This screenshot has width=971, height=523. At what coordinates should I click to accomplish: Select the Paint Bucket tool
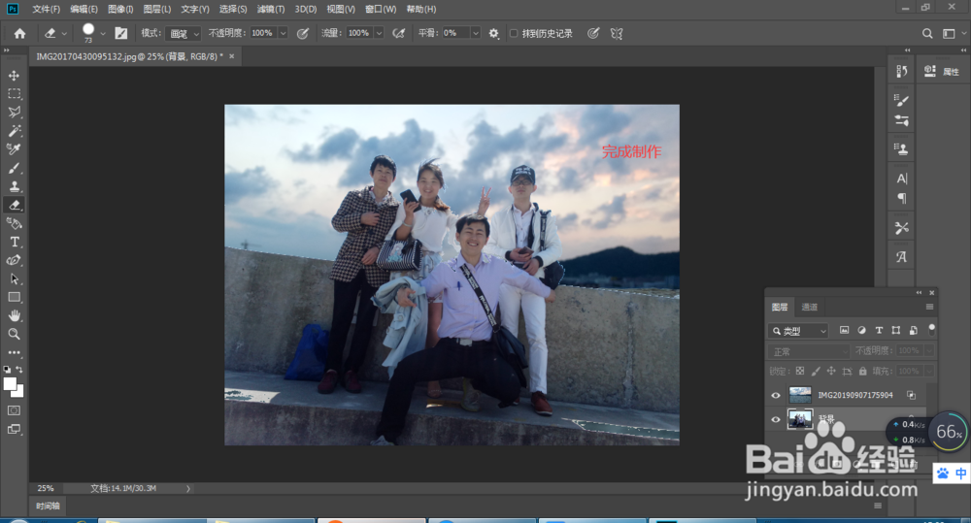[14, 223]
